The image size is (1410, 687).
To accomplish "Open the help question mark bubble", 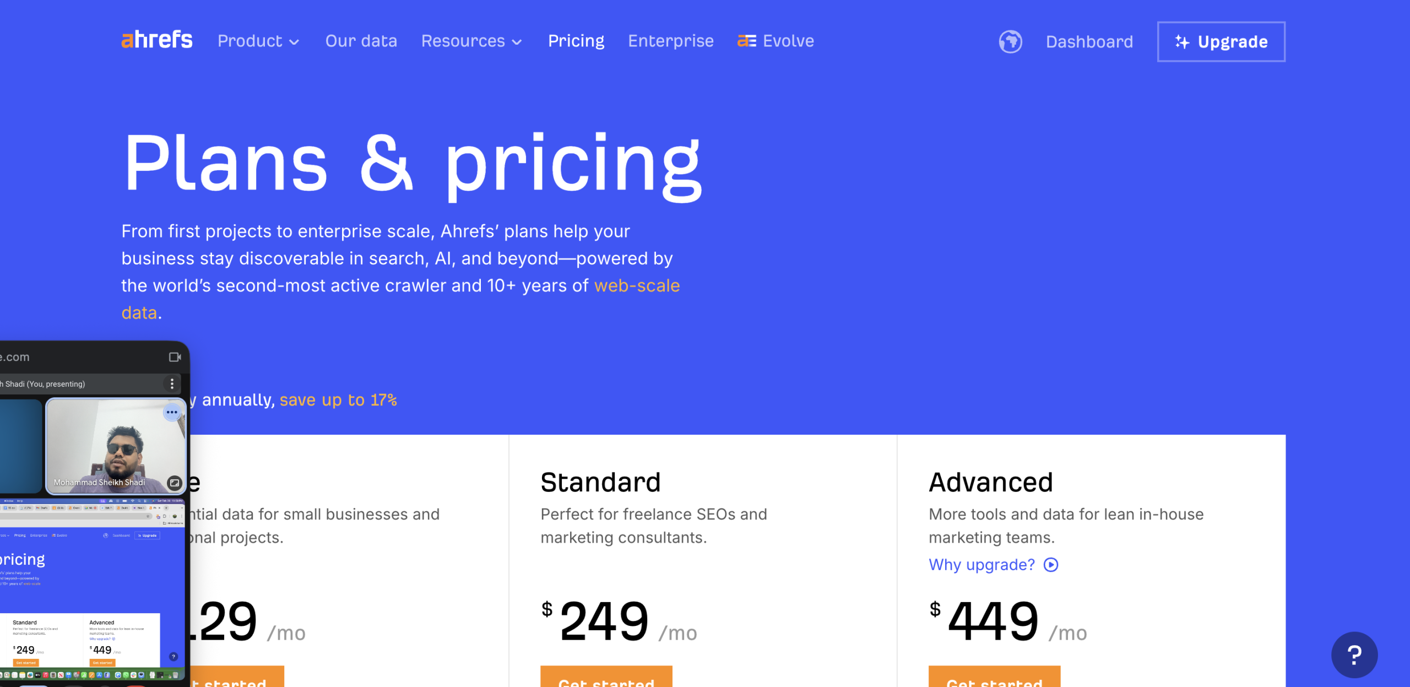I will click(x=1354, y=654).
